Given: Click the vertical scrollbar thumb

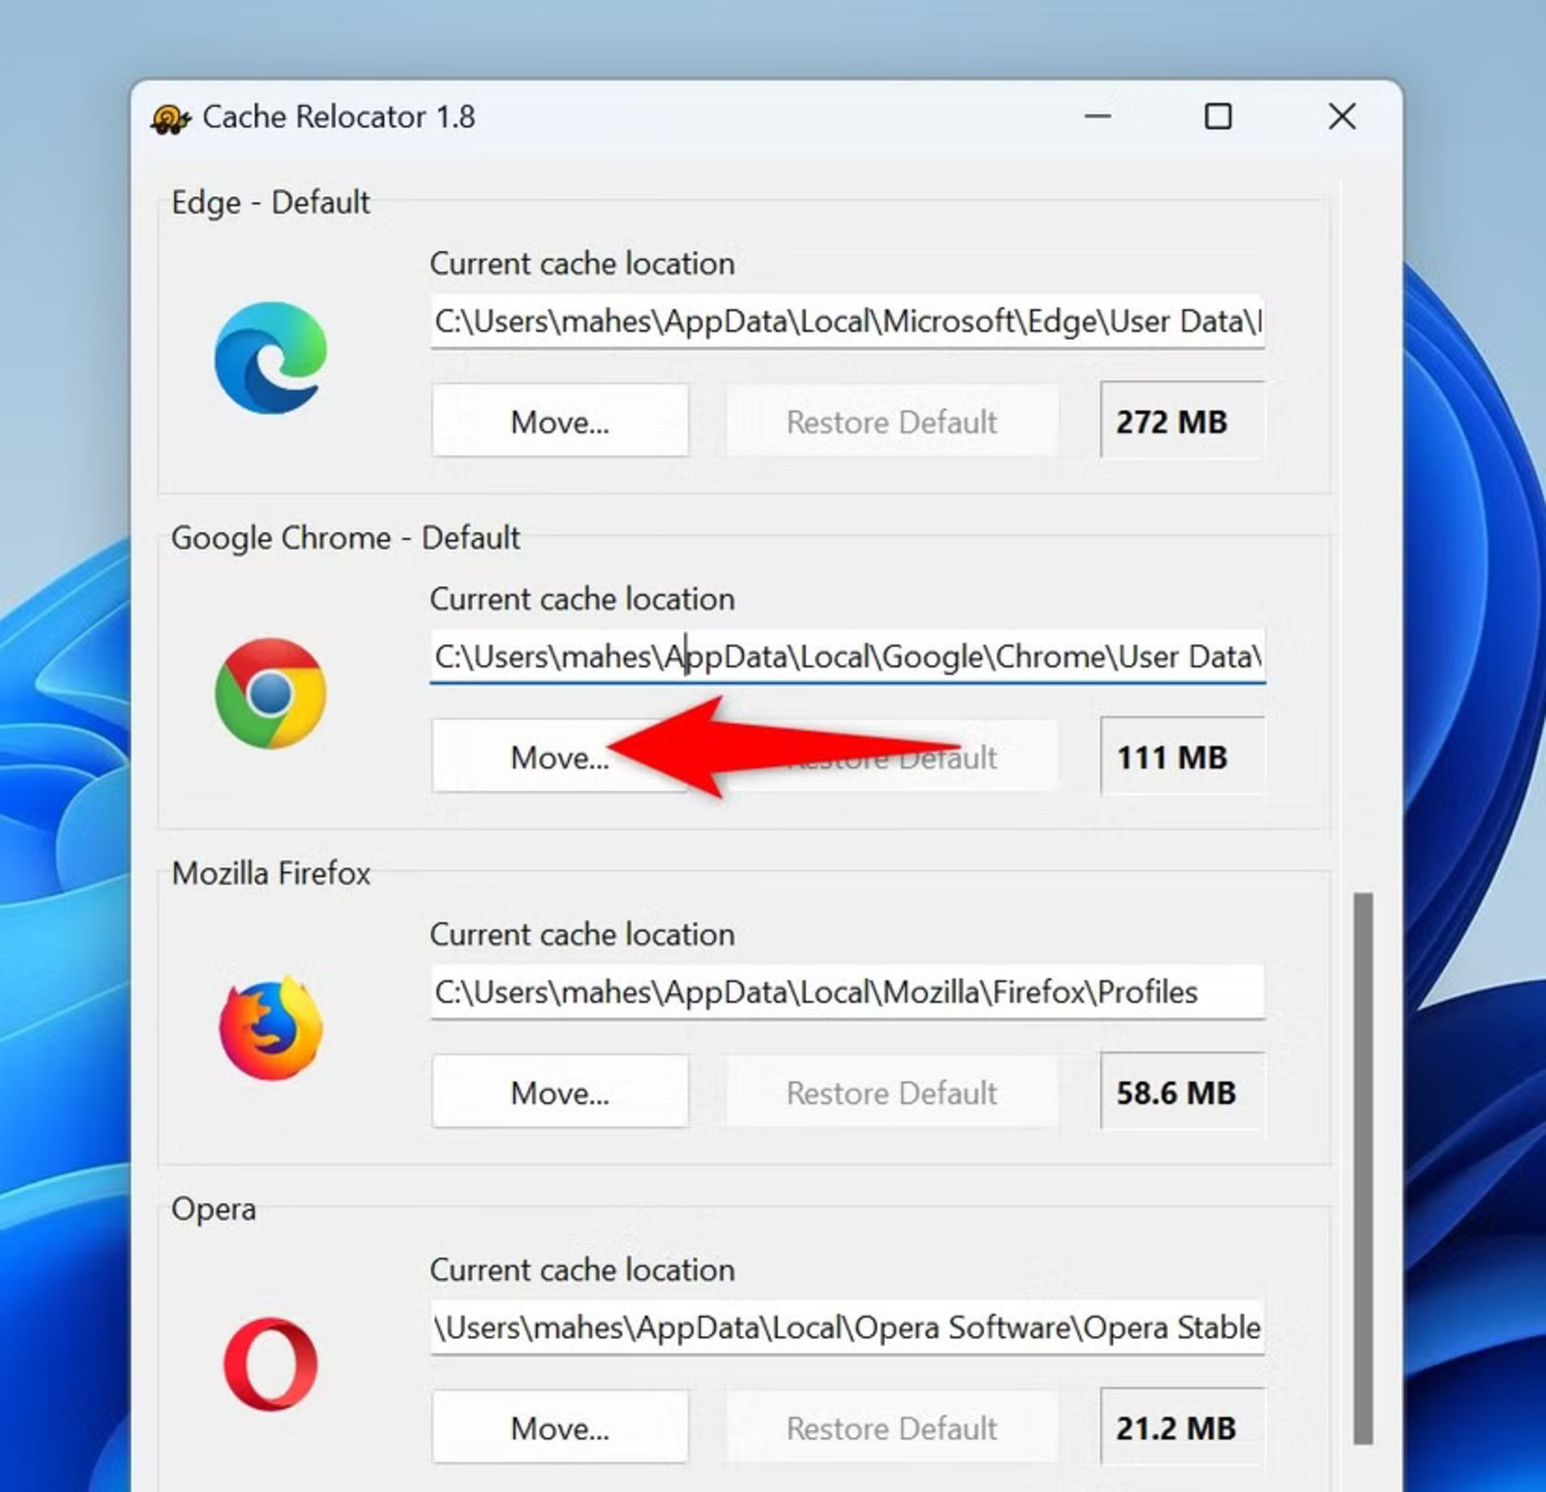Looking at the screenshot, I should 1362,1168.
